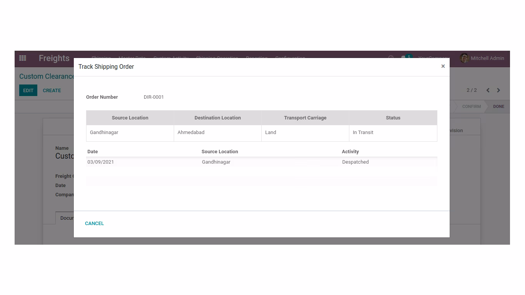
Task: Click the Despatched activity entry
Action: 356,162
